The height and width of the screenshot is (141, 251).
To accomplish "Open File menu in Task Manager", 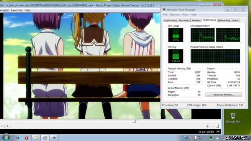I will point(165,14).
